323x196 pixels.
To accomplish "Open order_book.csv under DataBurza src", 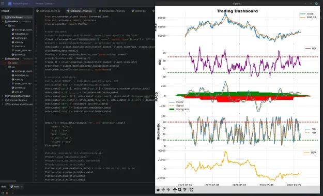I will [x=23, y=83].
